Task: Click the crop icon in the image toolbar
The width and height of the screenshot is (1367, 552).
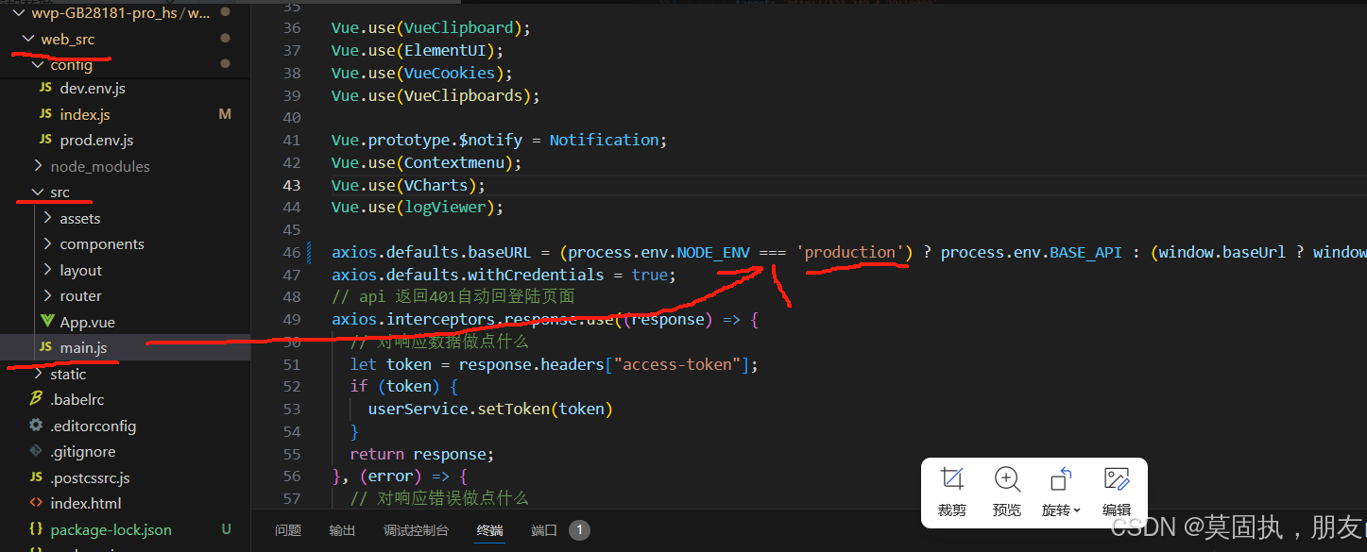Action: 952,479
